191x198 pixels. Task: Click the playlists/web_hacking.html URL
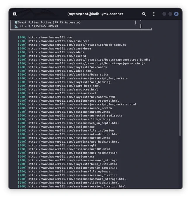coord(74,142)
